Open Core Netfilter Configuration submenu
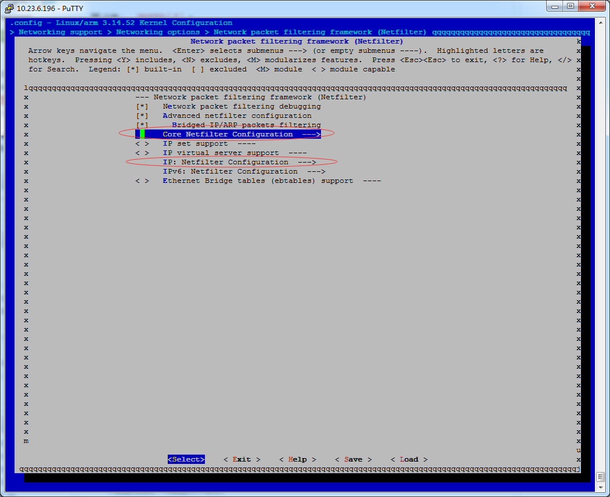This screenshot has height=497, width=610. tap(228, 134)
